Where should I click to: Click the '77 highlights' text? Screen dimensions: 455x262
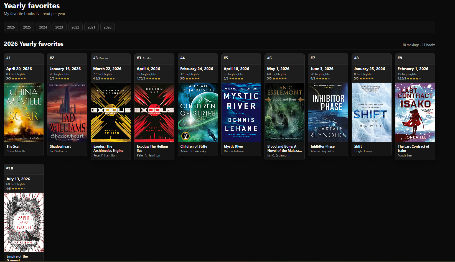103,74
